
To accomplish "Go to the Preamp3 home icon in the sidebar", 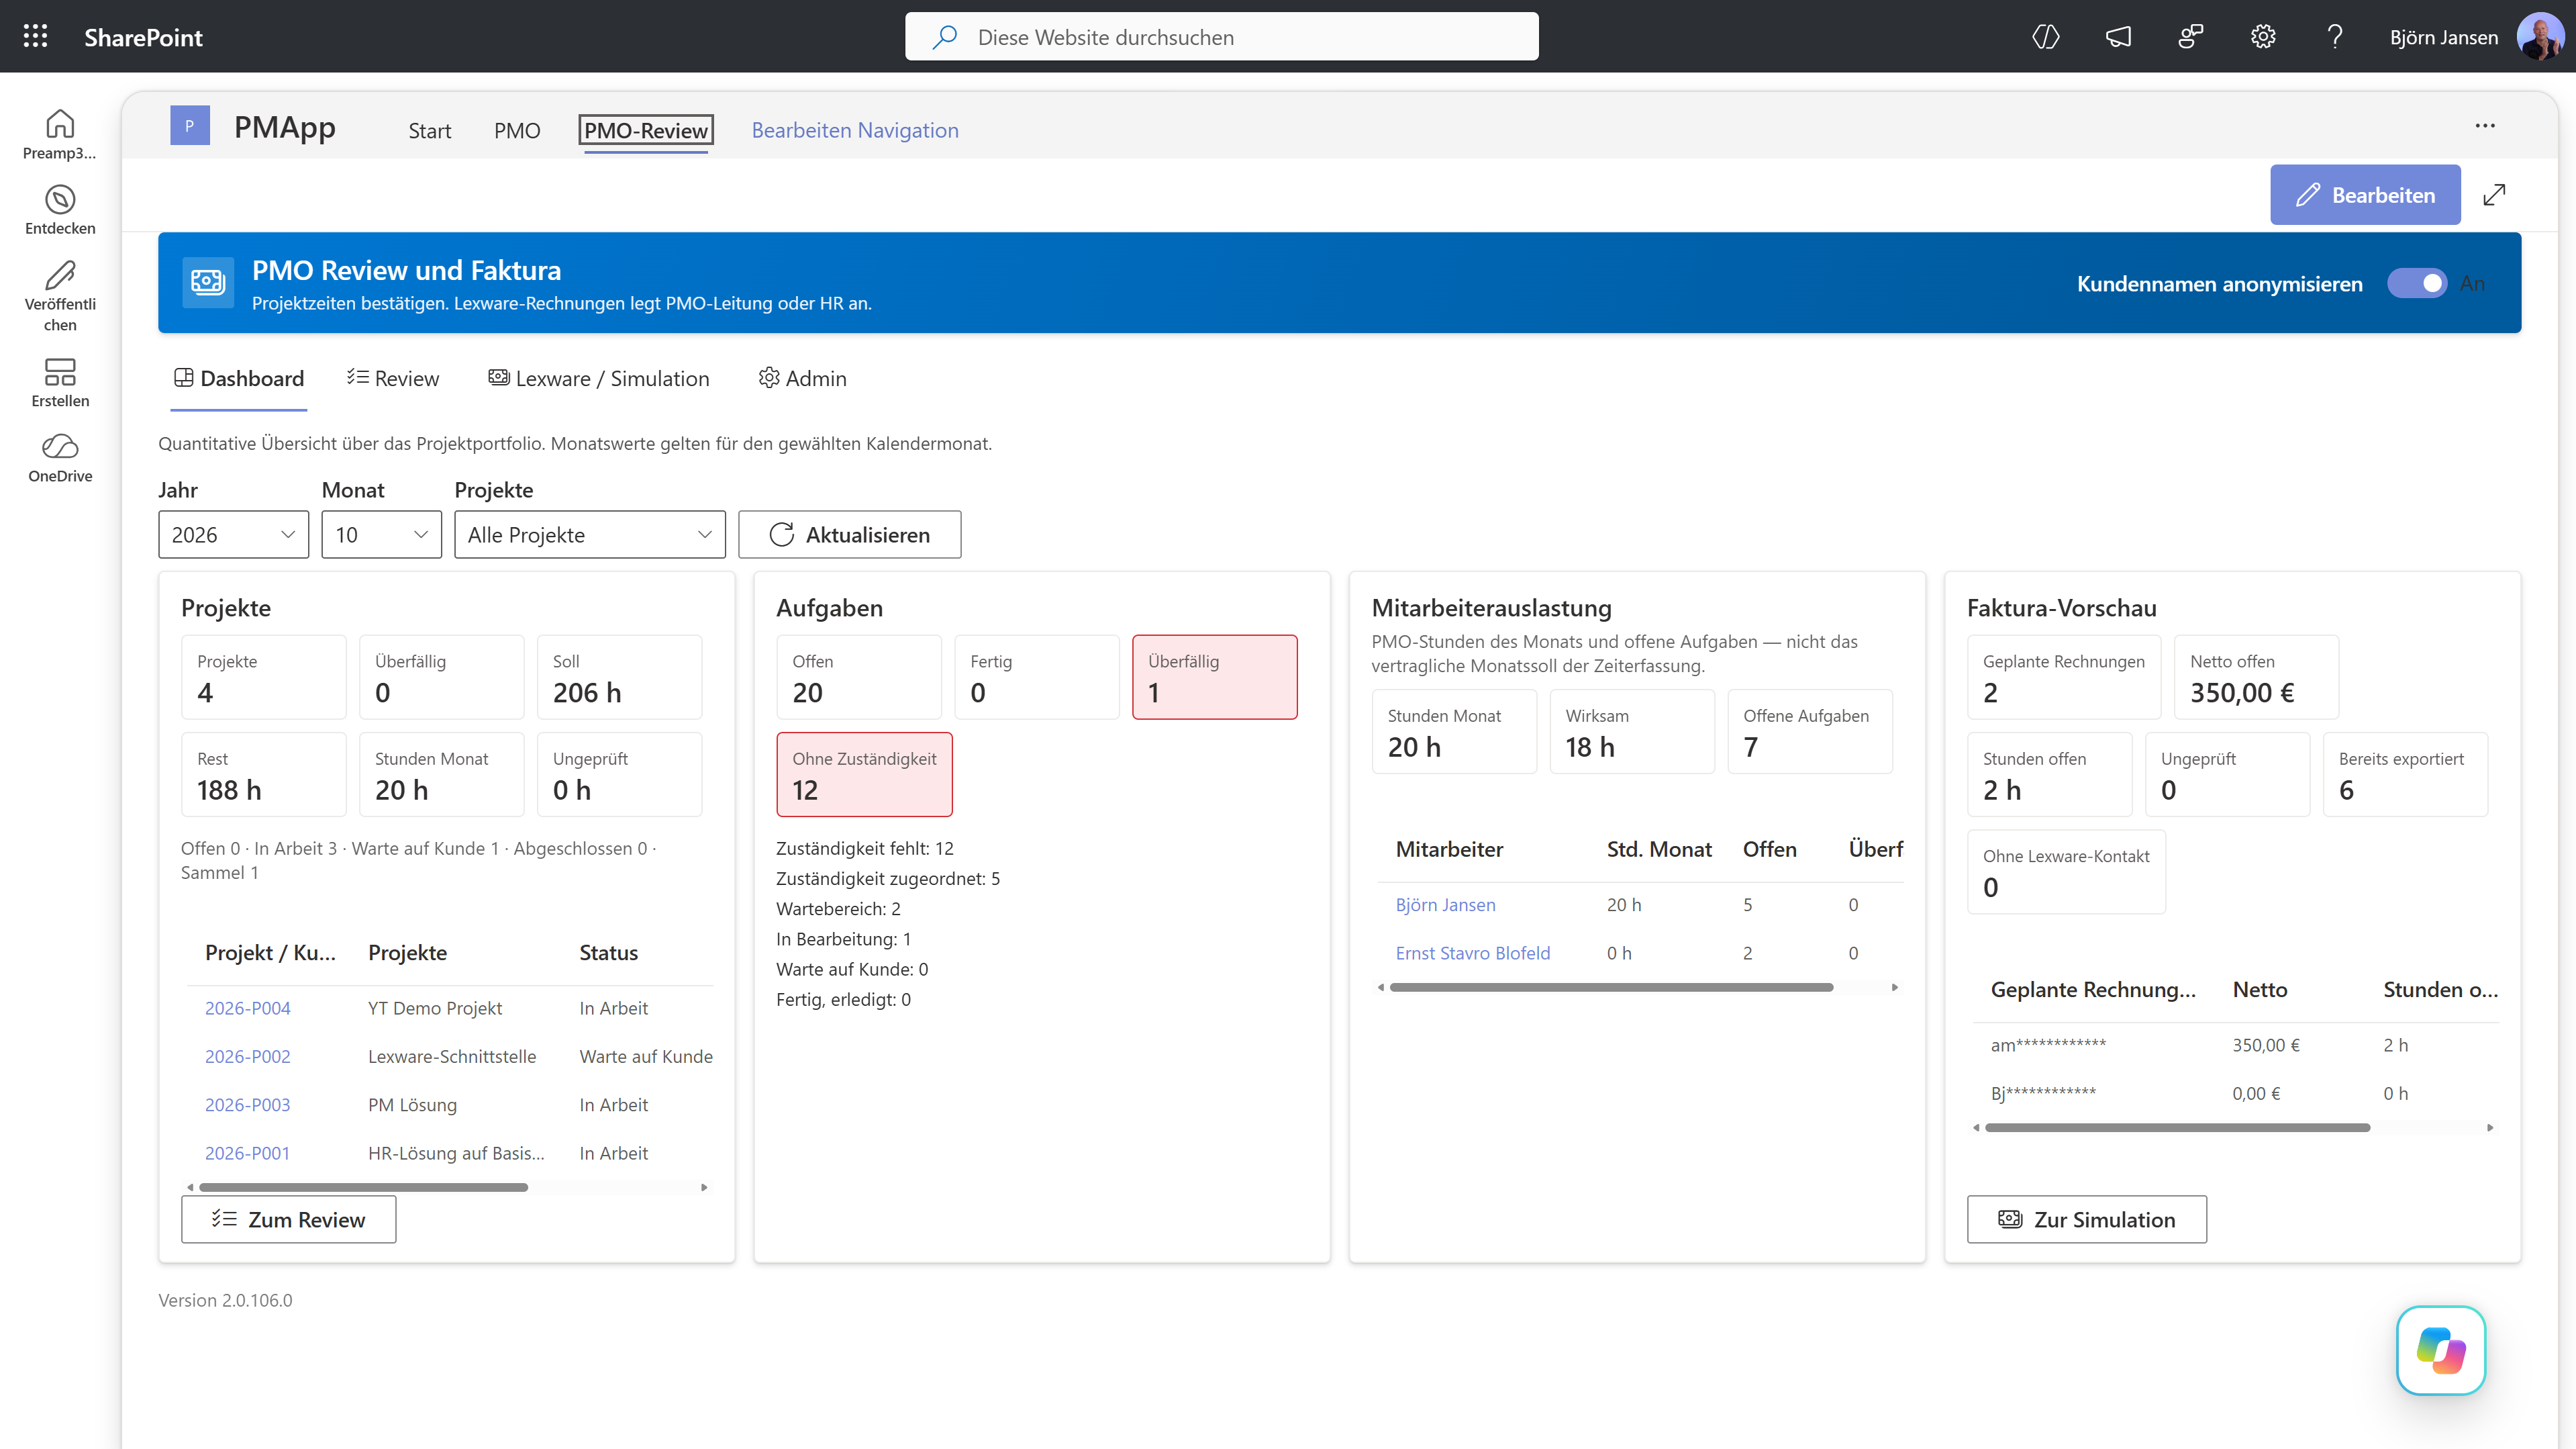I will (60, 134).
